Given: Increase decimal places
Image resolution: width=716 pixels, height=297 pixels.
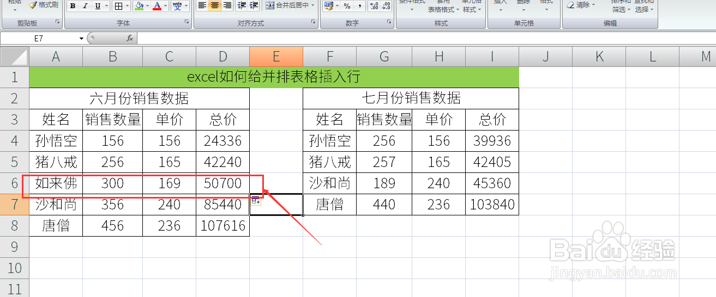Looking at the screenshot, I should (374, 6).
